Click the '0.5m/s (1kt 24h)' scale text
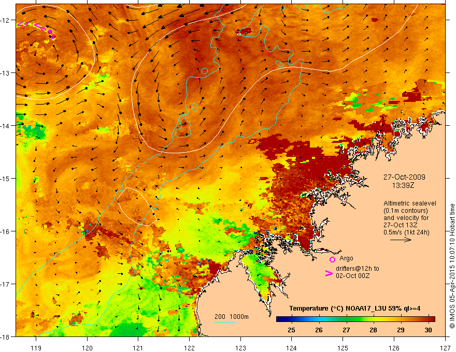This screenshot has height=352, width=456. [407, 232]
